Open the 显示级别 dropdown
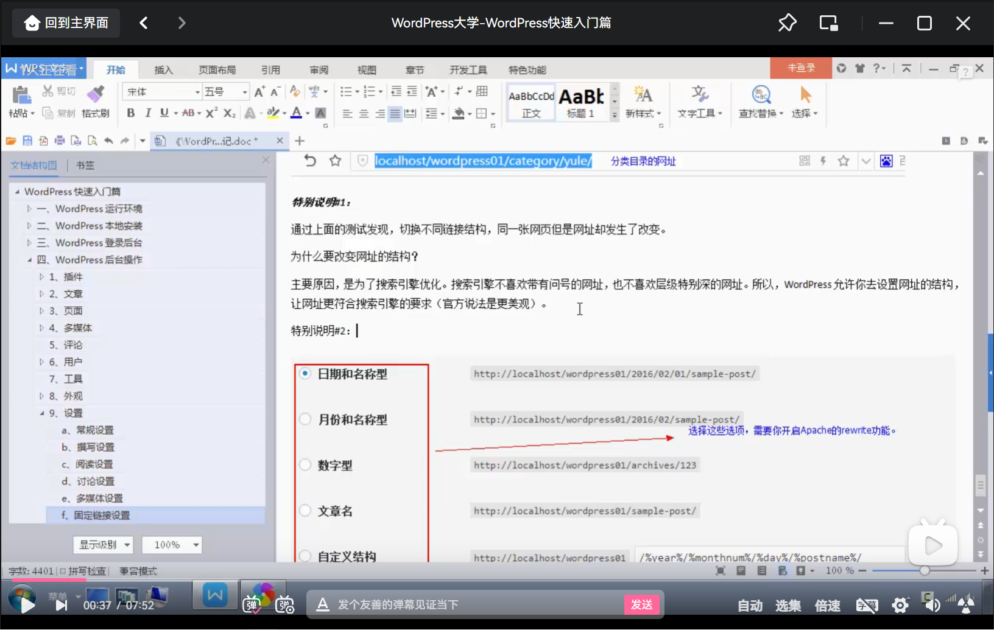 pyautogui.click(x=103, y=545)
